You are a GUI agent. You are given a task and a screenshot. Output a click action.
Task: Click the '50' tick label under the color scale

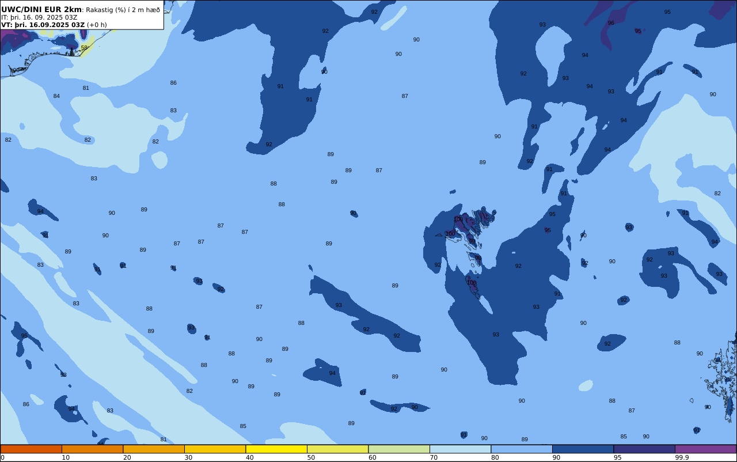click(311, 457)
